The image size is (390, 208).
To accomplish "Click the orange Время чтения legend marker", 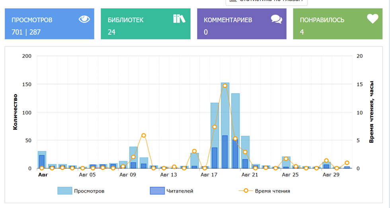I will 246,191.
